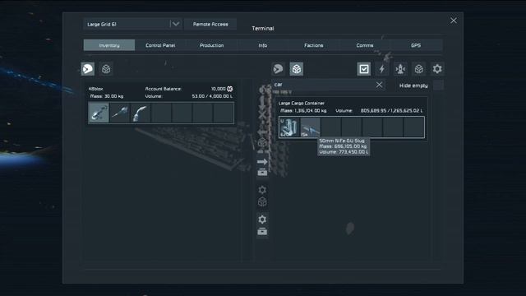526x296 pixels.
Task: Close the Terminal window
Action: click(454, 21)
